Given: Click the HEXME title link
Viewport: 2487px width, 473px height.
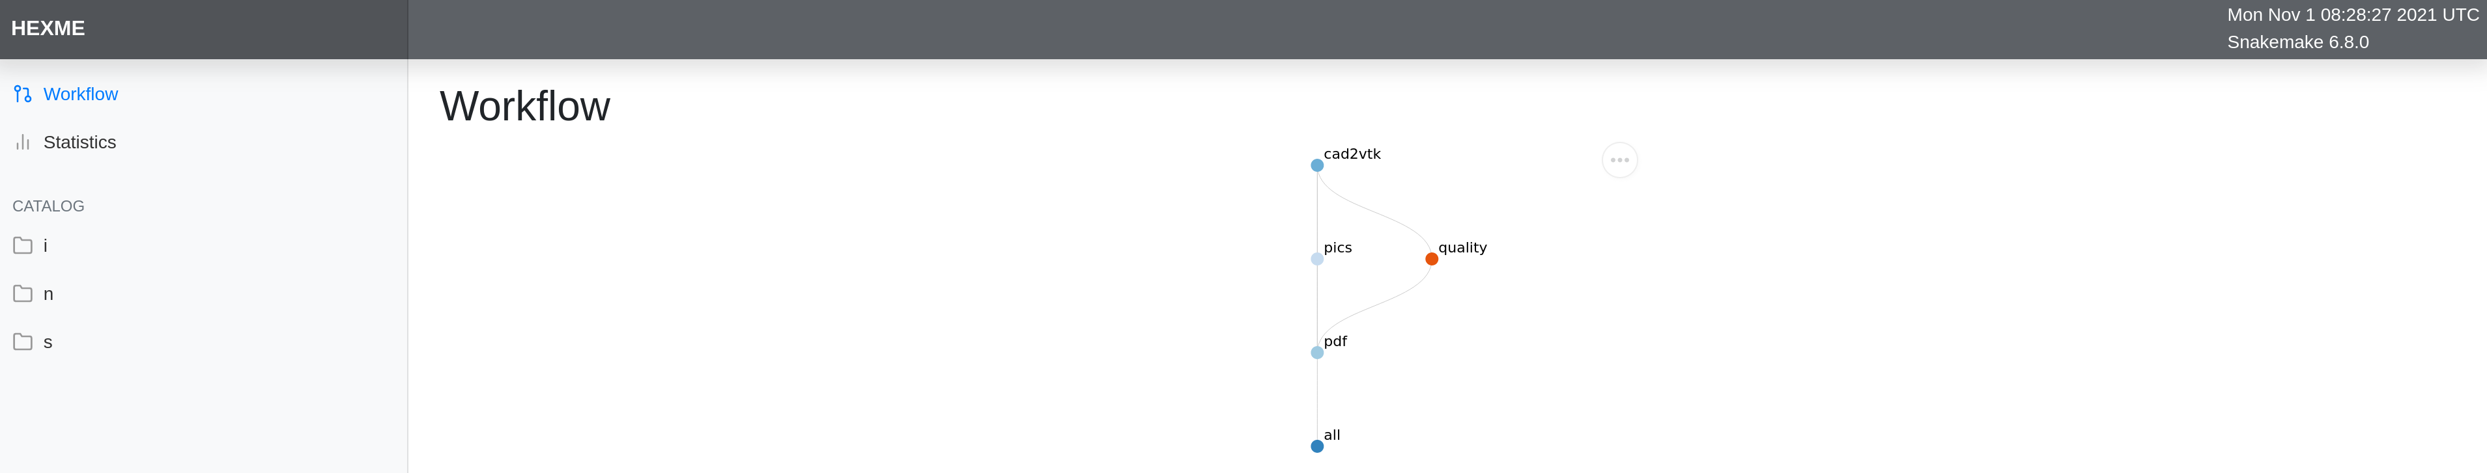Looking at the screenshot, I should [48, 29].
